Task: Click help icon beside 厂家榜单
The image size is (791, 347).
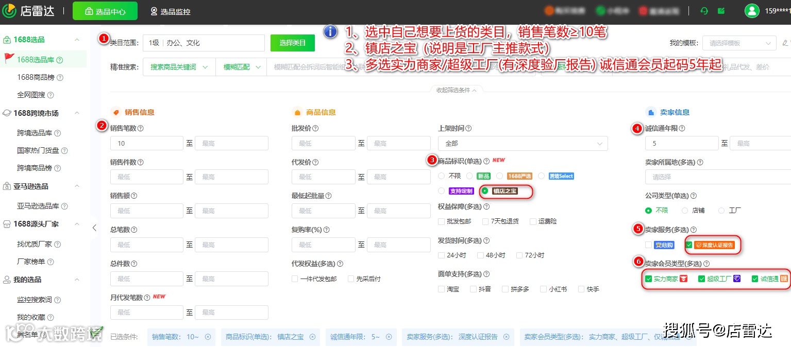Action: click(51, 262)
